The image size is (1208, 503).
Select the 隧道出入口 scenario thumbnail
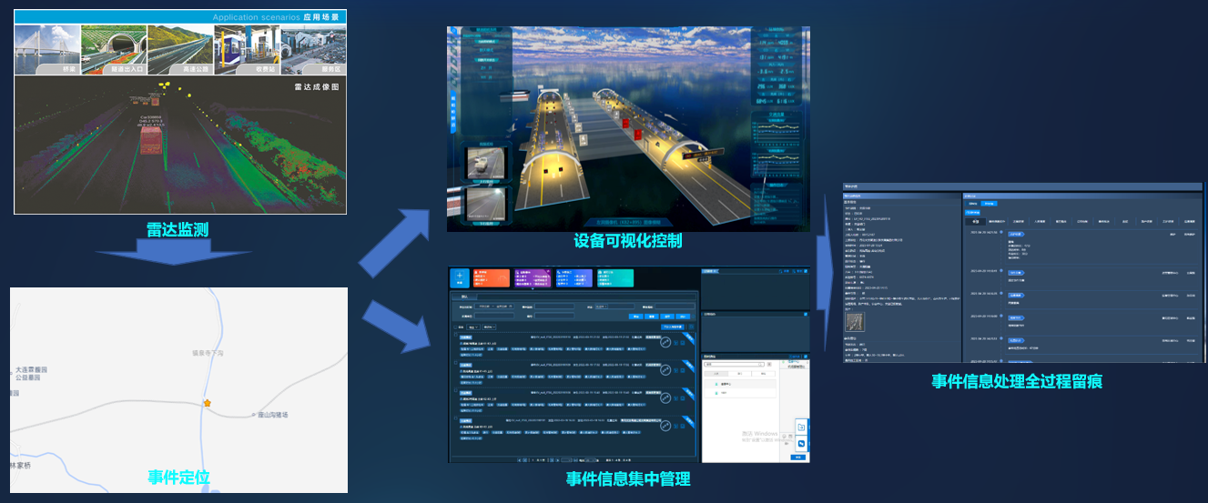[113, 49]
